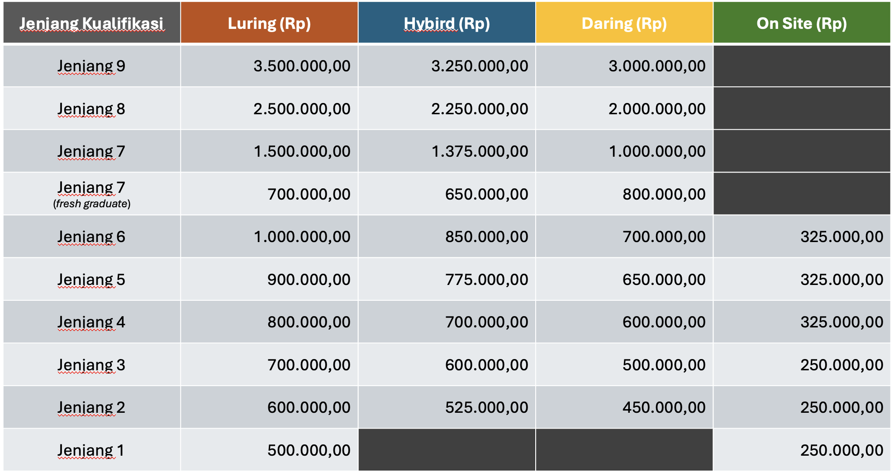894x476 pixels.
Task: Click the Hybird value 1.375.000,00
Action: pyautogui.click(x=480, y=151)
